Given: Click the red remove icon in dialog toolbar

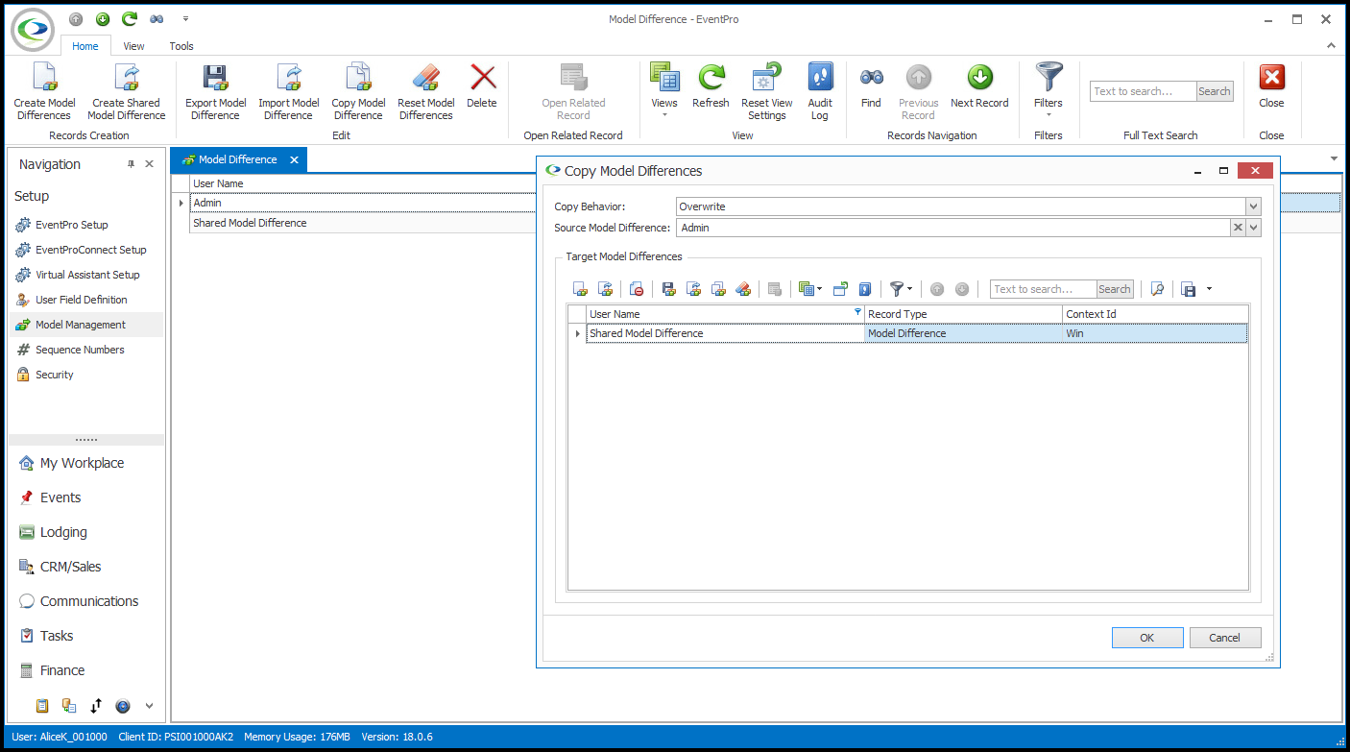Looking at the screenshot, I should 637,289.
